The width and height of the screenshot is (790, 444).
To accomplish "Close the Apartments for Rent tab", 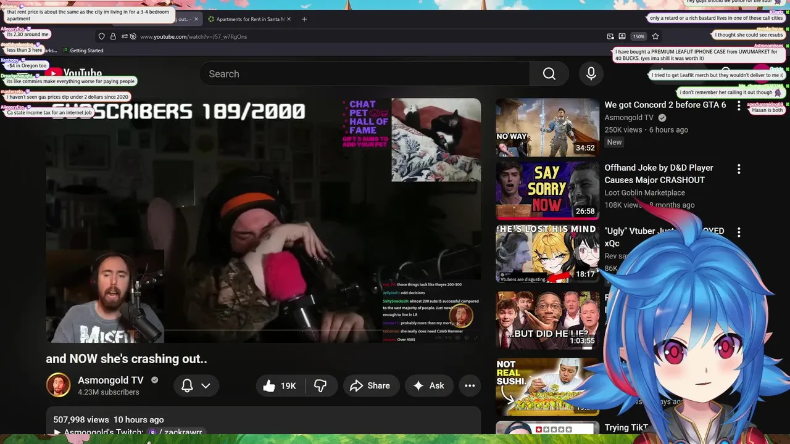I will pyautogui.click(x=289, y=19).
